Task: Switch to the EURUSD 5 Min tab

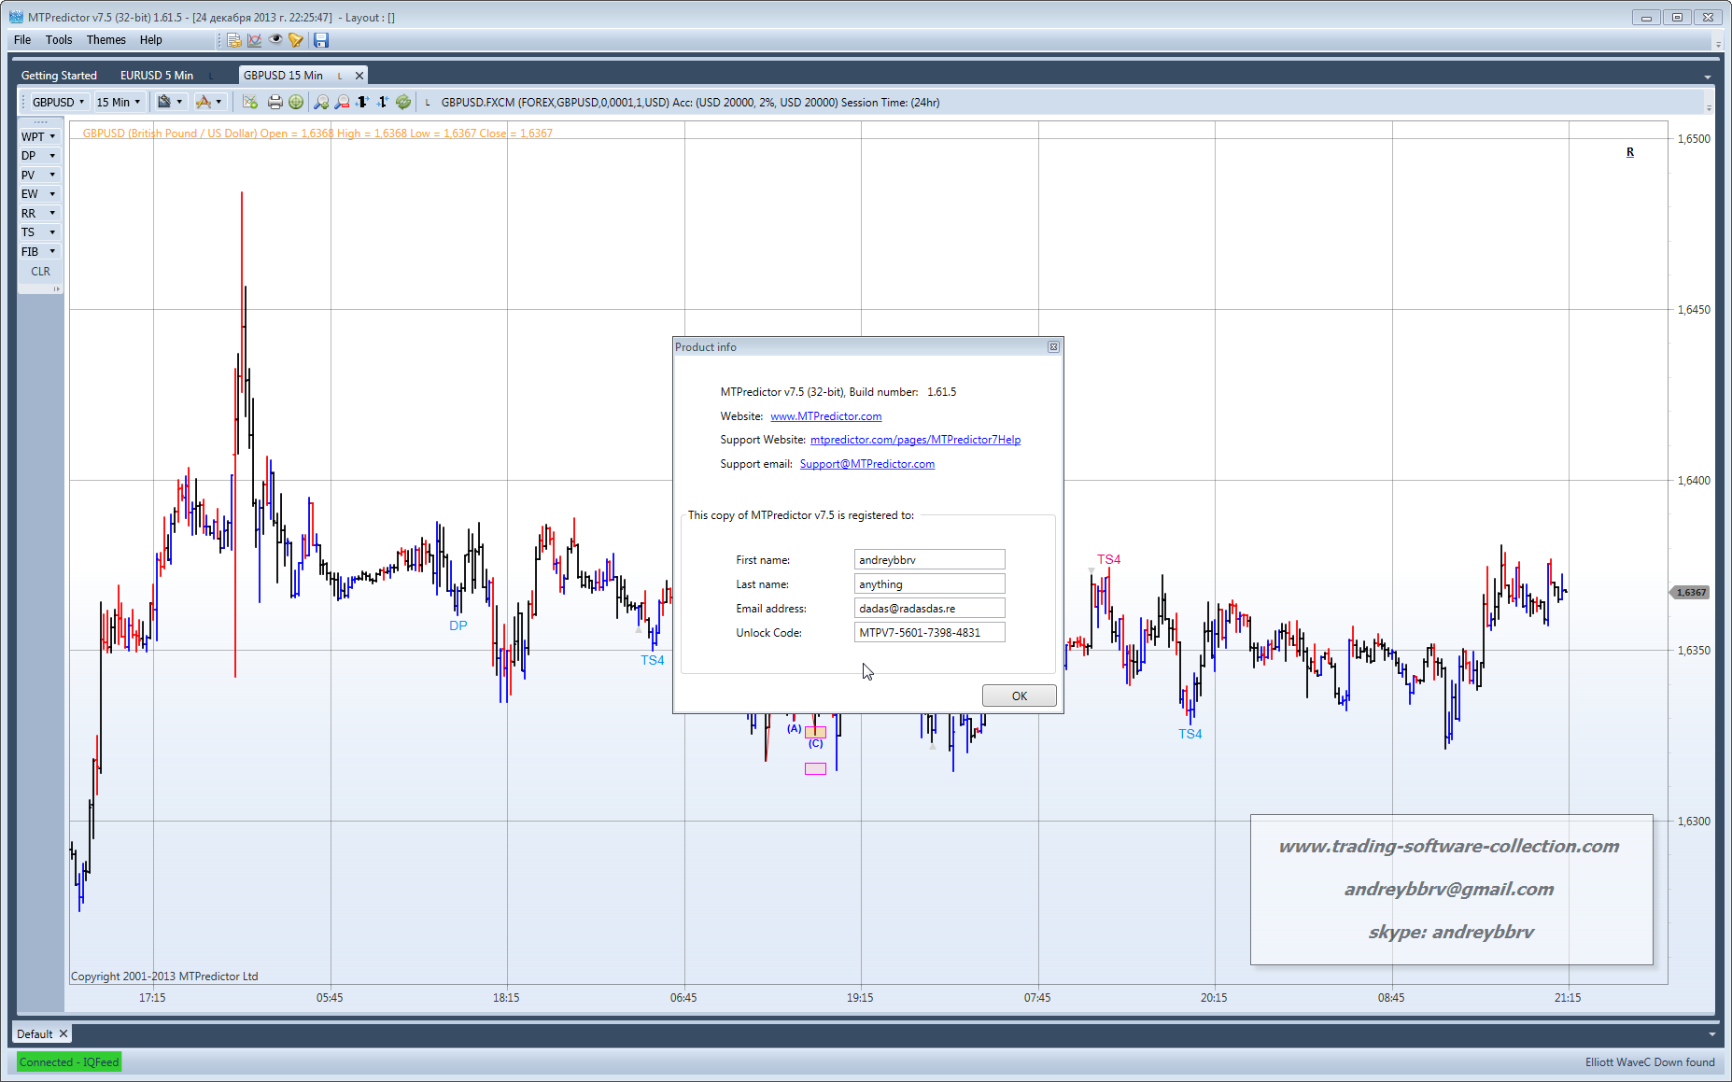Action: point(157,76)
